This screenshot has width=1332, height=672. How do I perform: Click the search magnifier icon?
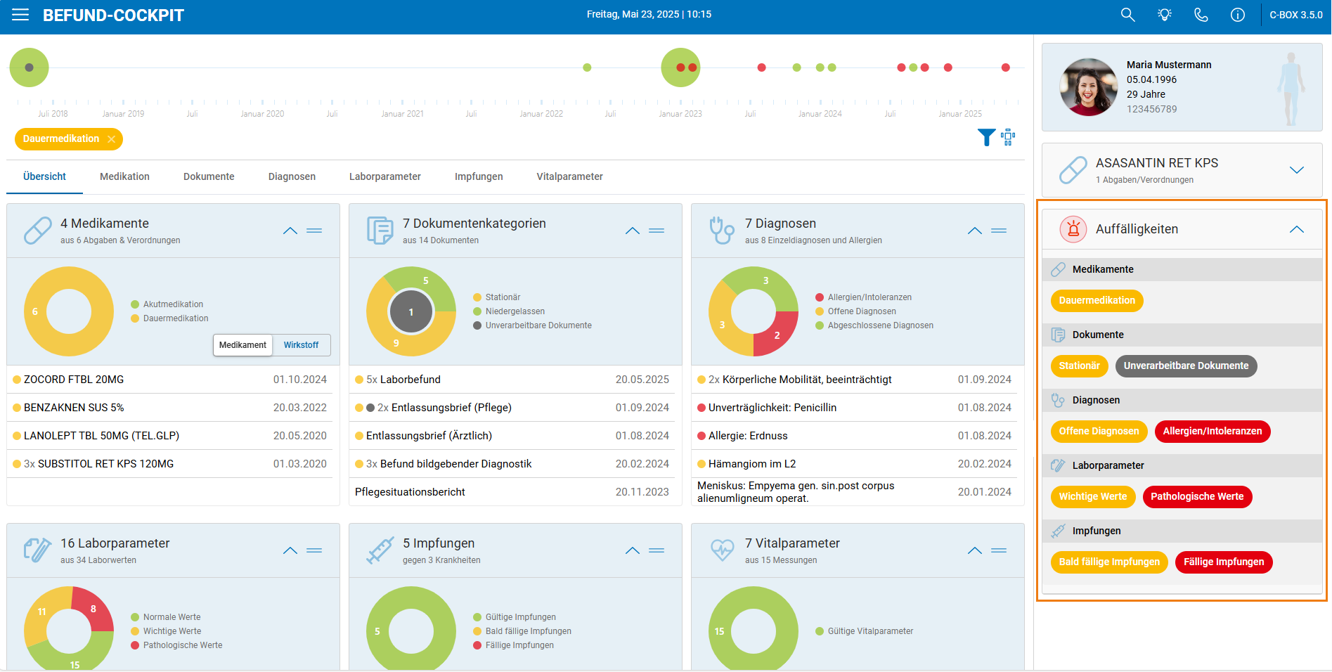click(x=1127, y=15)
